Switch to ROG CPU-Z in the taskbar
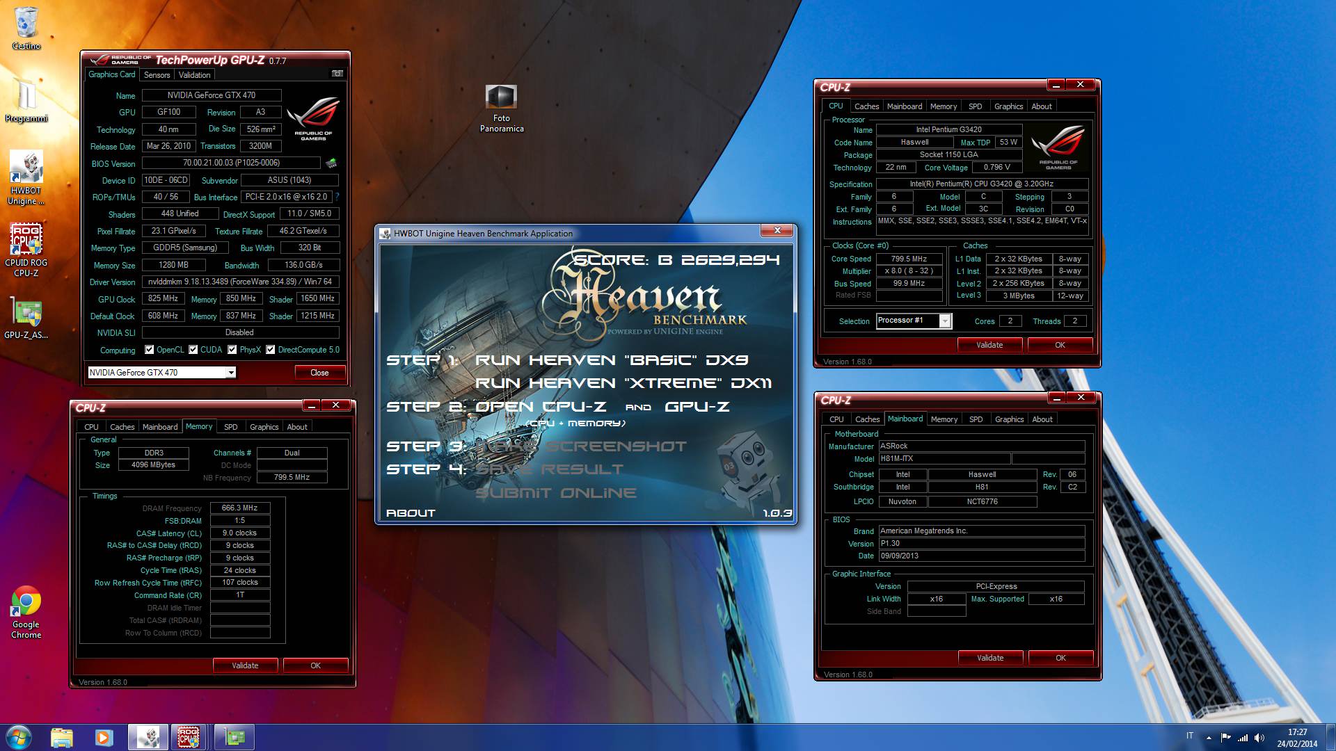 point(189,737)
